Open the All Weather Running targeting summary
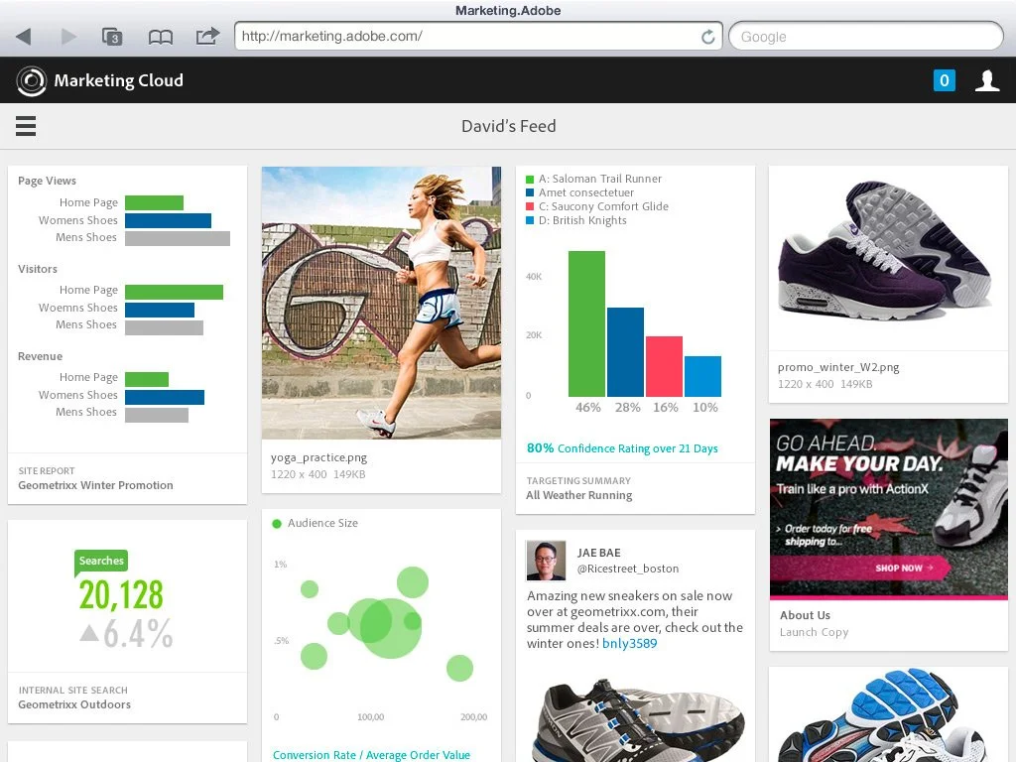The height and width of the screenshot is (762, 1016). coord(579,495)
